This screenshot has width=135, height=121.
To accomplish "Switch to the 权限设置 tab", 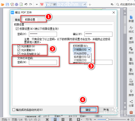I will pyautogui.click(x=30, y=20).
